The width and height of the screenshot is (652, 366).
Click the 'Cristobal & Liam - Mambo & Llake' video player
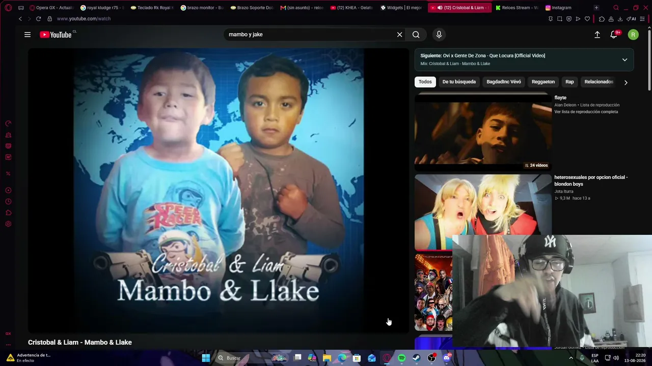tap(219, 191)
